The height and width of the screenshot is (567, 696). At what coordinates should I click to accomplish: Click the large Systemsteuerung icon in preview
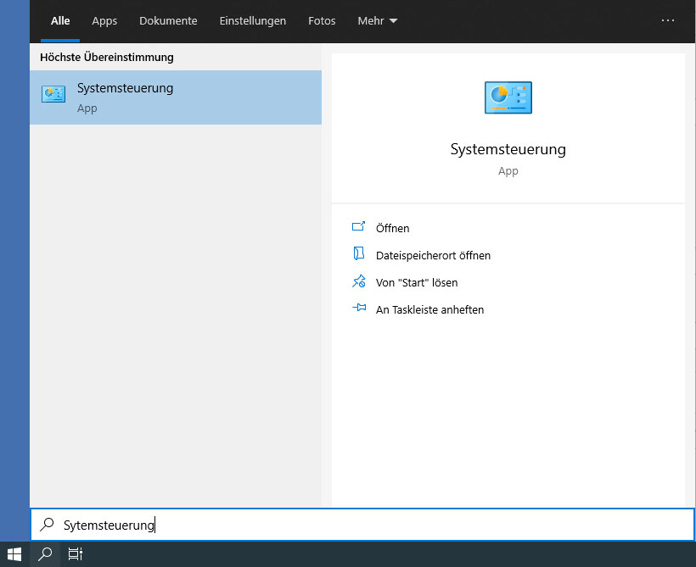coord(508,97)
